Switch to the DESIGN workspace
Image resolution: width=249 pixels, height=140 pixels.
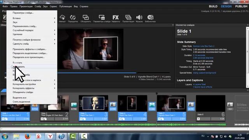[x=226, y=6]
